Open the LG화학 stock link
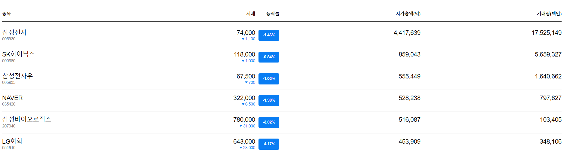The width and height of the screenshot is (567, 156). click(12, 141)
